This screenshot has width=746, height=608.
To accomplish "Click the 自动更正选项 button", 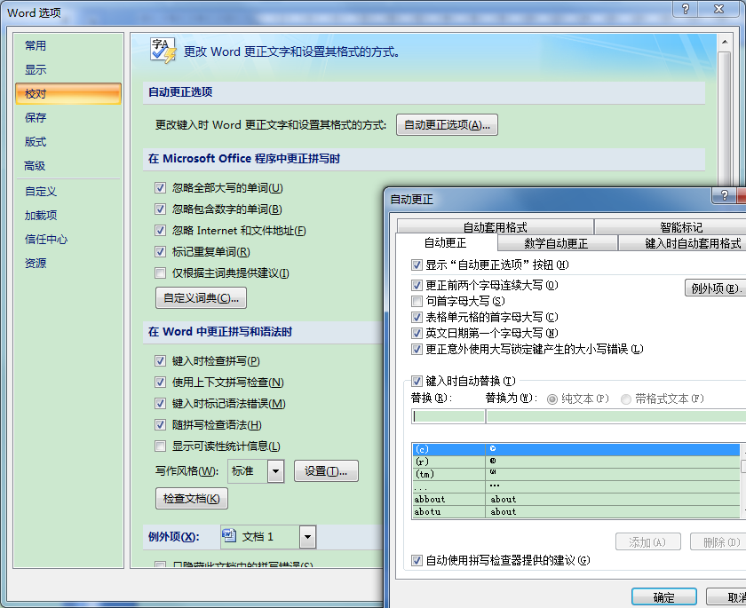I will [447, 125].
